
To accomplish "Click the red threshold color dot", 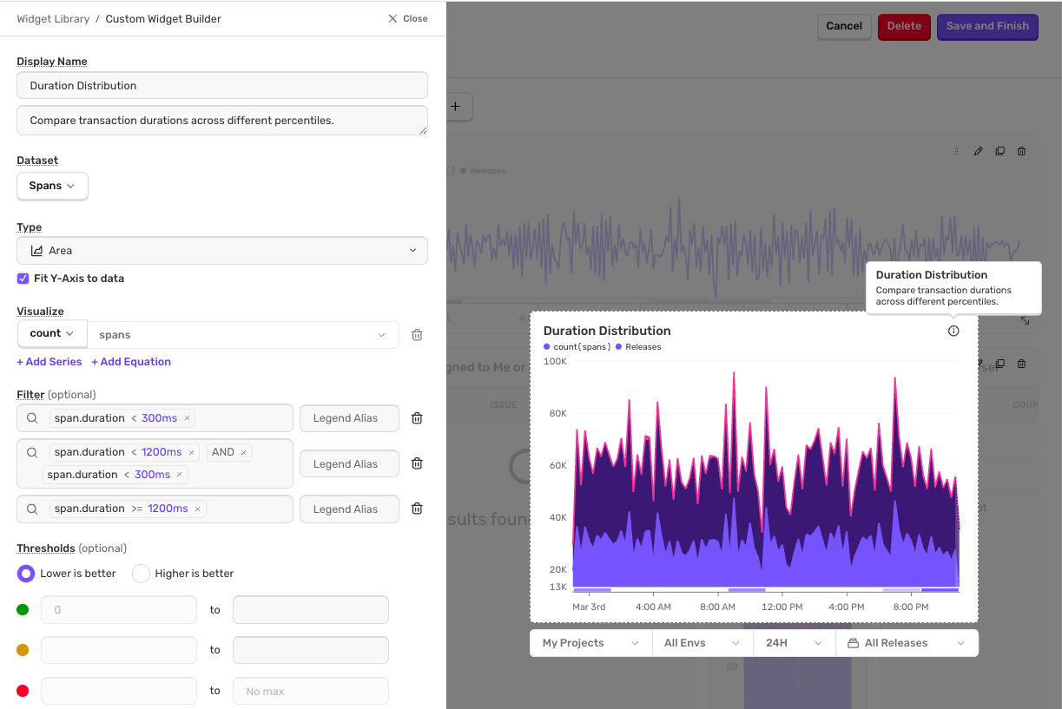I will click(23, 691).
